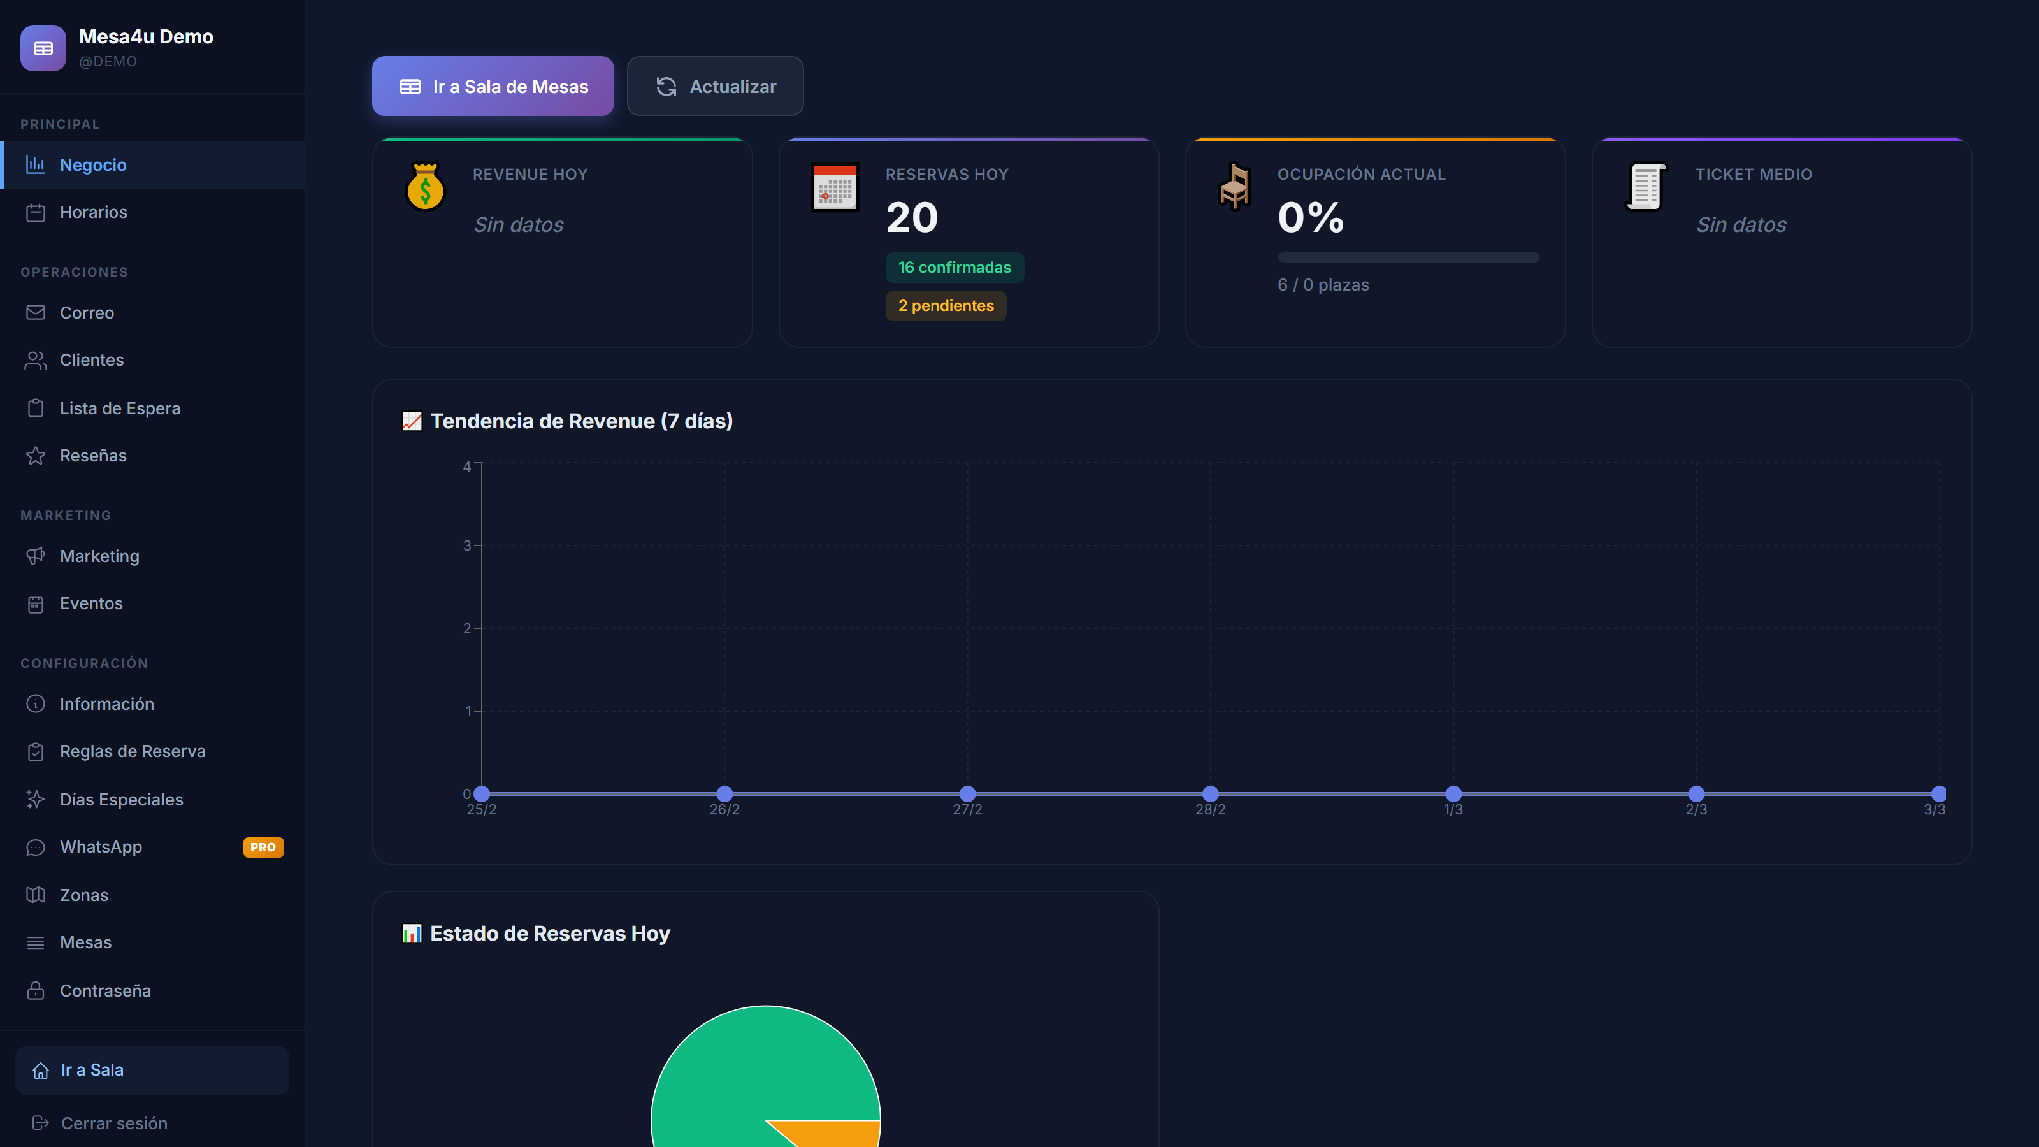
Task: Click the '6 / 0 plazas' text
Action: (1323, 285)
